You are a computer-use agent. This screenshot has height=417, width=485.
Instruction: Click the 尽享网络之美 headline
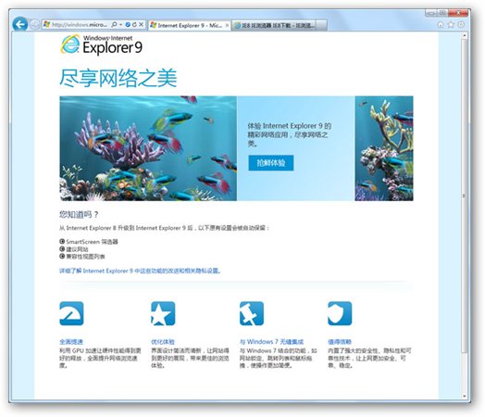[x=118, y=78]
